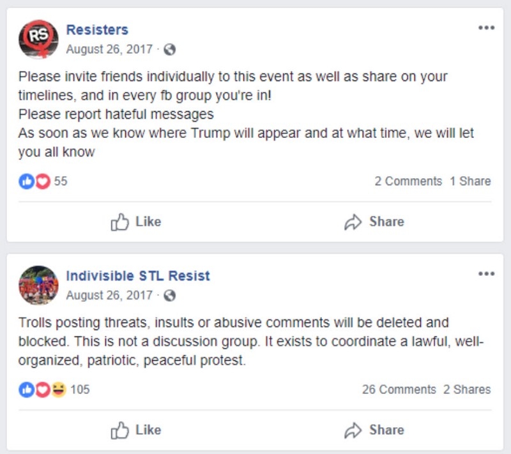
Task: Open the Resisters post date August 26, 2017
Action: 109,49
